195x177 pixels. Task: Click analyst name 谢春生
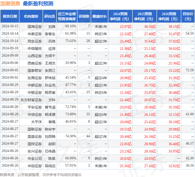coord(50,34)
